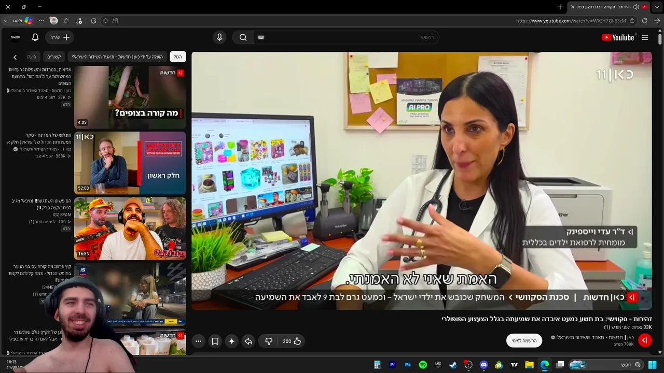Viewport: 664px width, 373px height.
Task: Open the מה קורה בצופים video thumbnail
Action: click(130, 97)
